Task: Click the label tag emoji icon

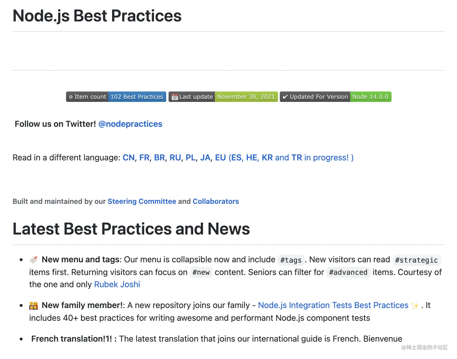Action: (34, 260)
